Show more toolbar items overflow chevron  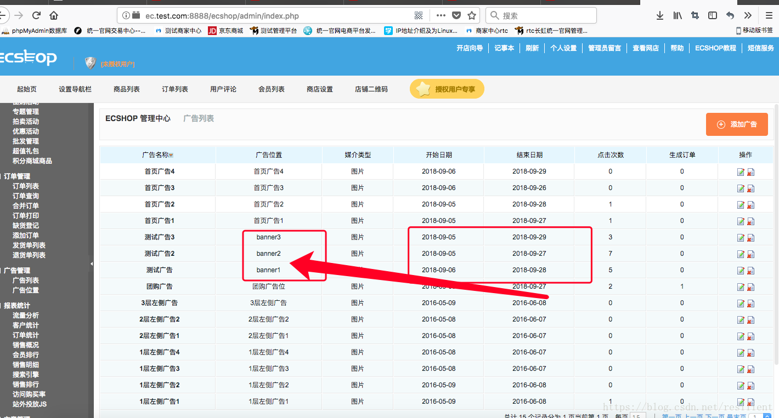coord(748,15)
